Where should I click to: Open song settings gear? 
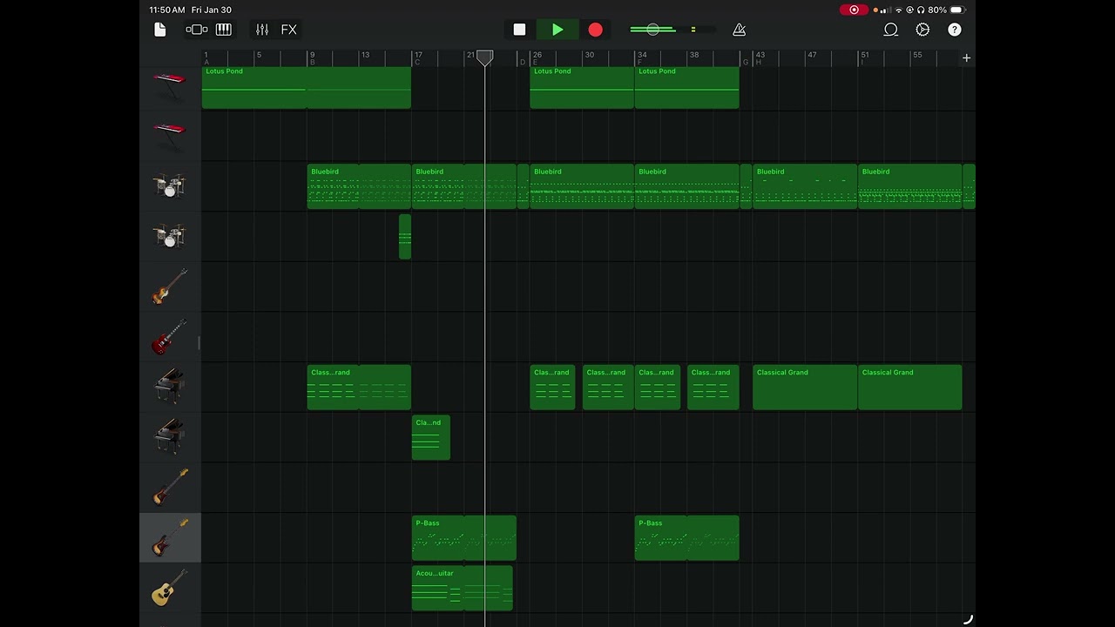922,30
